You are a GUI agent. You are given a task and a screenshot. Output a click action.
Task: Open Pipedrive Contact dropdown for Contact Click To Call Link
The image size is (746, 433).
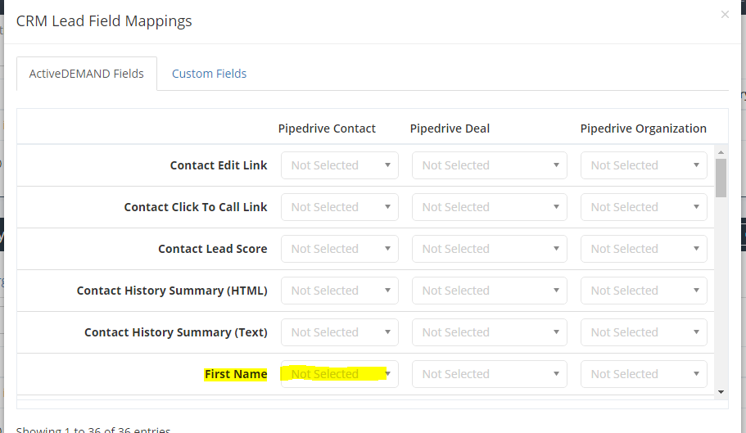pyautogui.click(x=340, y=207)
